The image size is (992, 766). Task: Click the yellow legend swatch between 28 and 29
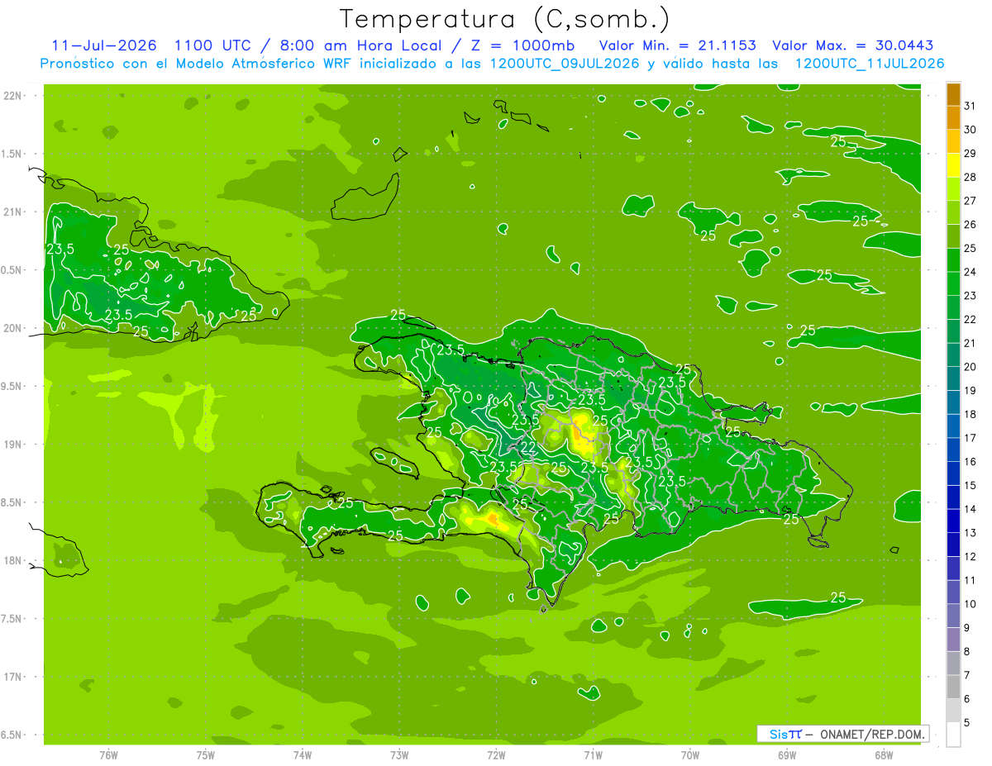click(953, 165)
